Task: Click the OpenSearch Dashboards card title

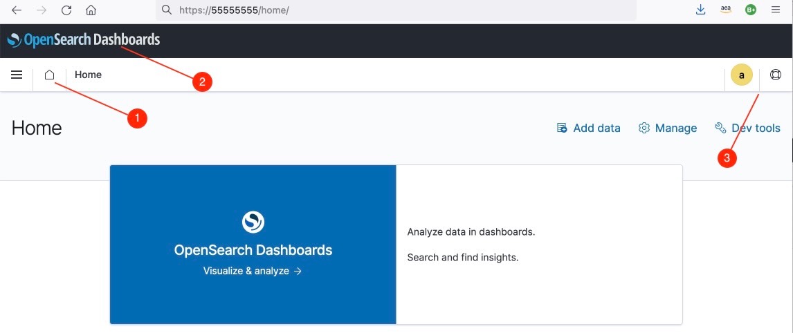Action: pos(253,250)
